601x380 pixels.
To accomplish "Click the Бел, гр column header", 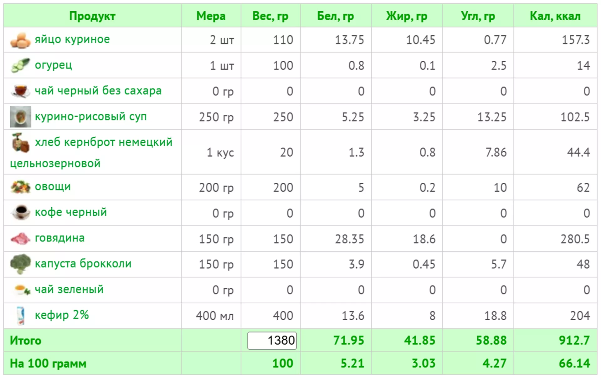I will (336, 16).
